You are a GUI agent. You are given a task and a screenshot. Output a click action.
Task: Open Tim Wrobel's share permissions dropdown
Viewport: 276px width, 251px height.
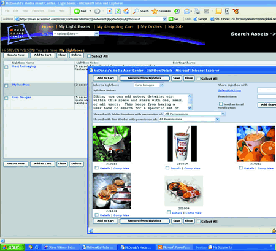[189, 119]
